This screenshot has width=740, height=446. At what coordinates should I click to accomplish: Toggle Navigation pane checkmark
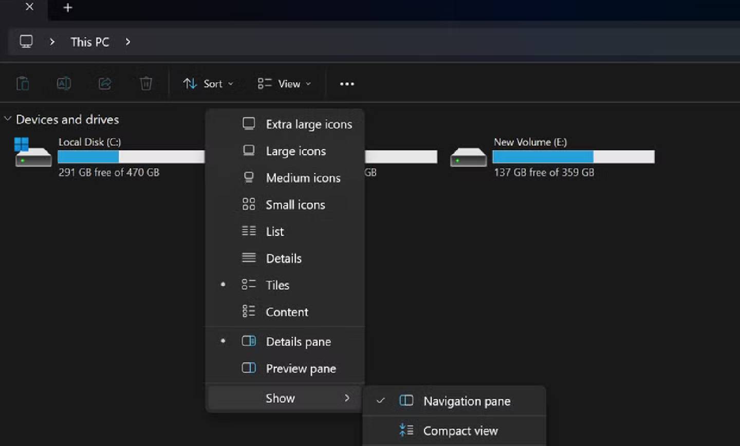(454, 401)
